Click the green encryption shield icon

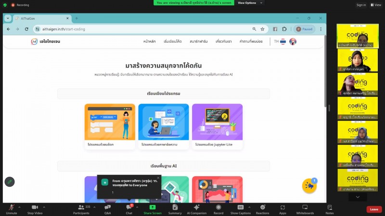point(5,5)
